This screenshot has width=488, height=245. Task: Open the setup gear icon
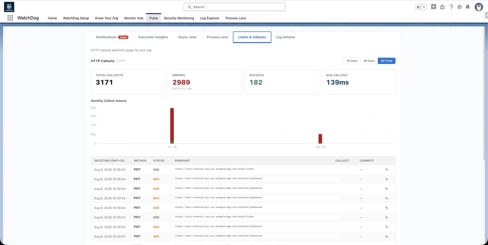[x=460, y=7]
